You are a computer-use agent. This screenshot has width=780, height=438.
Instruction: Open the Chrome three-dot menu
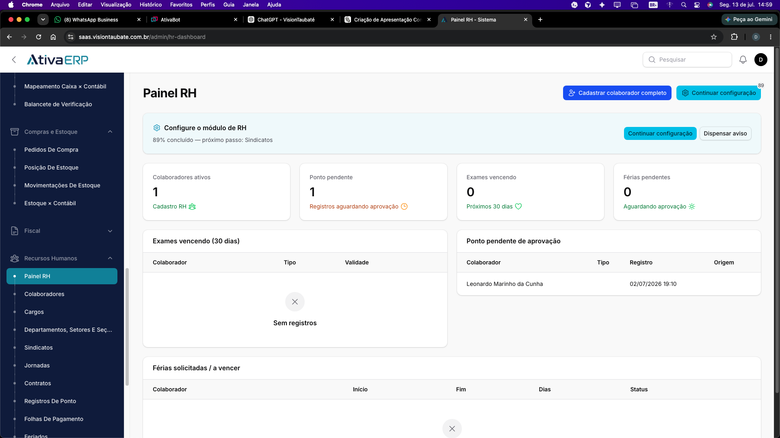771,37
